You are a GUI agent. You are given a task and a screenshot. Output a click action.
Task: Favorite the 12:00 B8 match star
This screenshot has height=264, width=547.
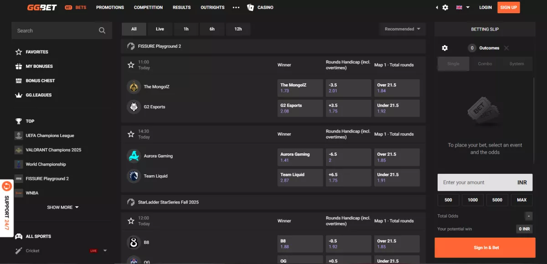pyautogui.click(x=131, y=221)
